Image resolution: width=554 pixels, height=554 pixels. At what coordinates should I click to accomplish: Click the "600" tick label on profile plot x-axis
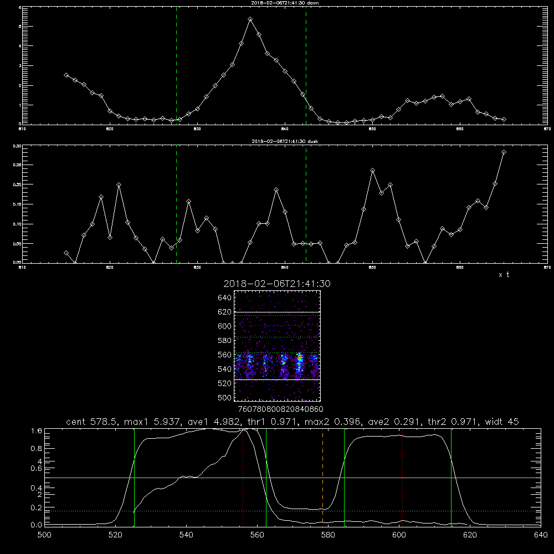[399, 535]
